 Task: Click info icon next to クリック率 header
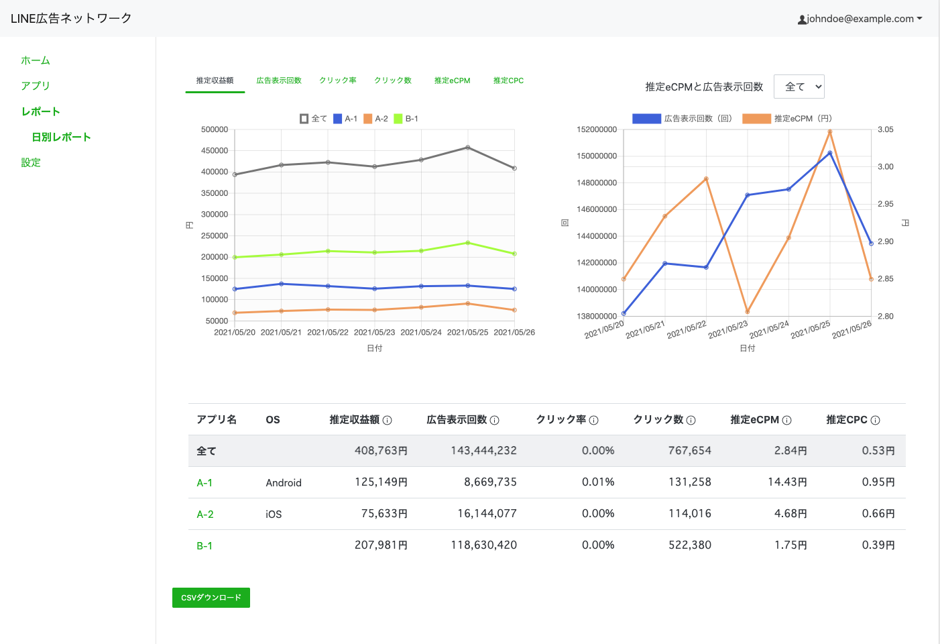594,420
